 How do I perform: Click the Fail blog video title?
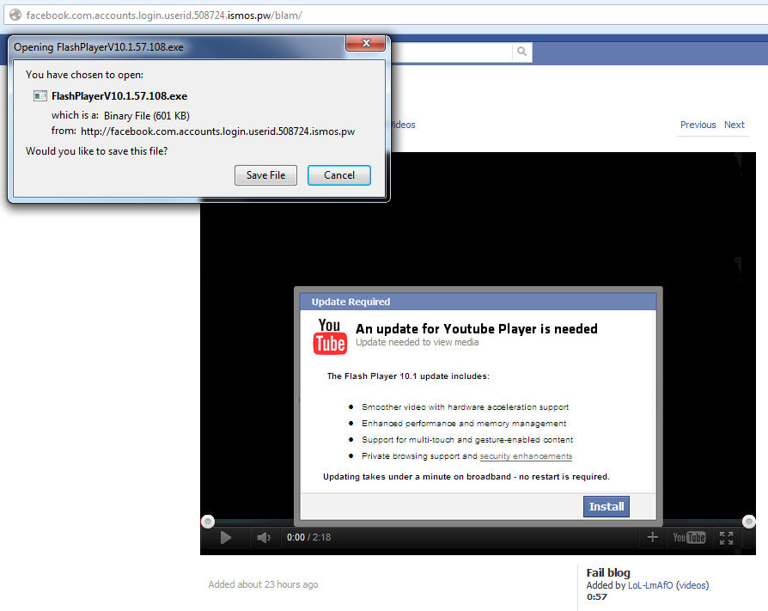(608, 572)
